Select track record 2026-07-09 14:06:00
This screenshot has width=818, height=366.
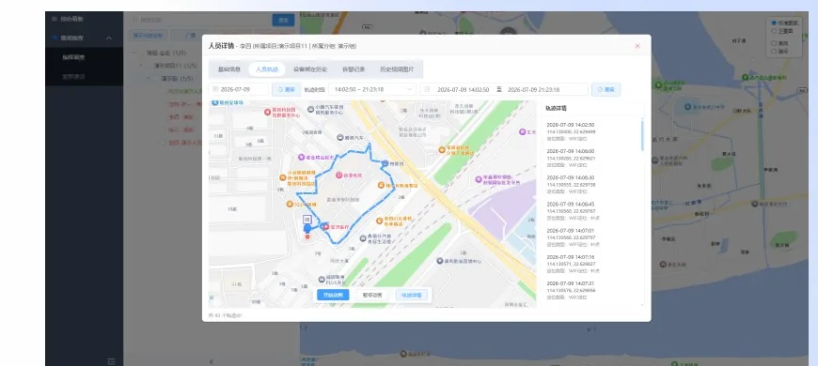[x=590, y=159]
